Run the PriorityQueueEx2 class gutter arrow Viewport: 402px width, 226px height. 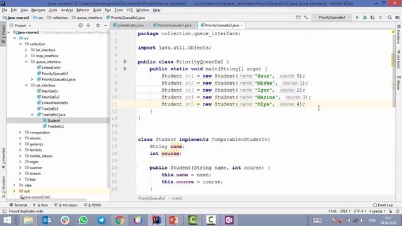pyautogui.click(x=125, y=62)
